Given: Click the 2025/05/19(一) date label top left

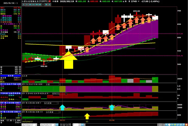Looking at the screenshot, I should pos(11,3).
